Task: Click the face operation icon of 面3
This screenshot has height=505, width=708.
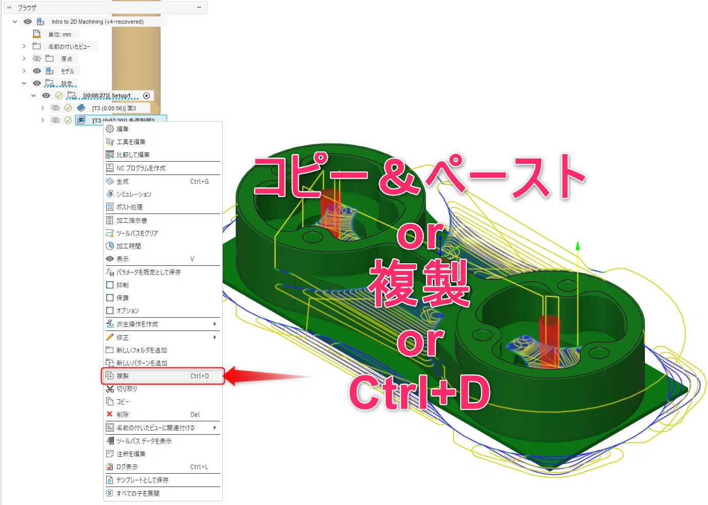Action: point(81,108)
